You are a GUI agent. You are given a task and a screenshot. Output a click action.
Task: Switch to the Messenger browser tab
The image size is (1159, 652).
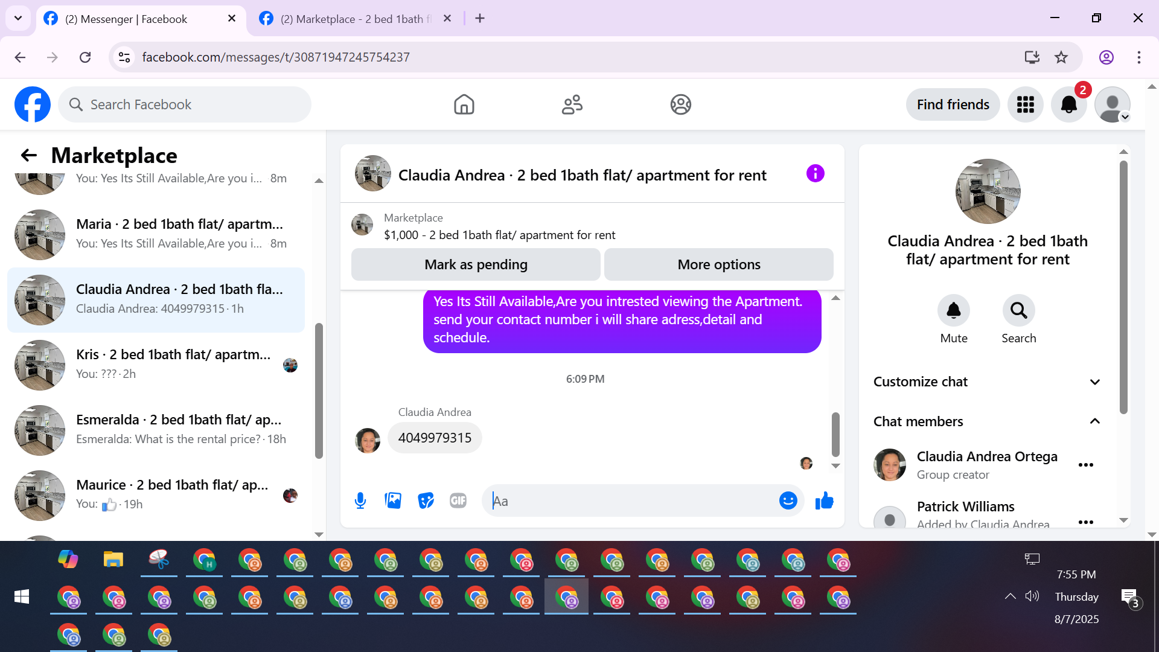pyautogui.click(x=141, y=19)
